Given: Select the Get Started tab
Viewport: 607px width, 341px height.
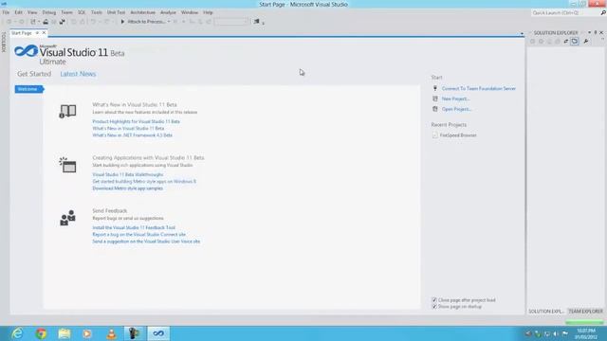Looking at the screenshot, I should (34, 74).
